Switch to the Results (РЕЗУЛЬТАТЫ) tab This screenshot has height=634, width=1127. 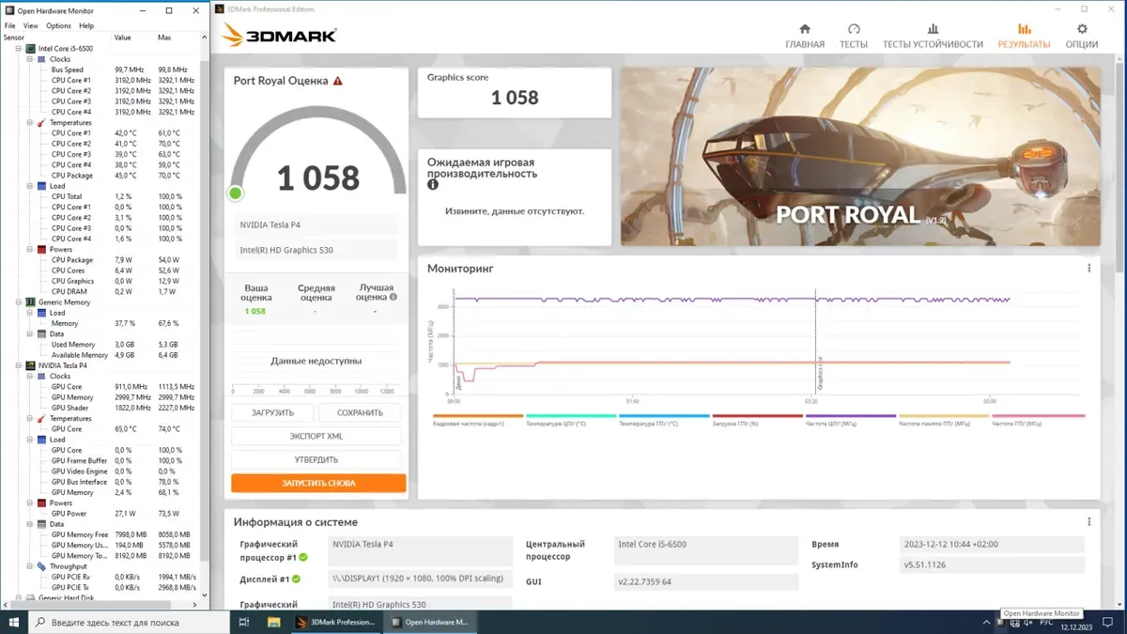(1024, 36)
